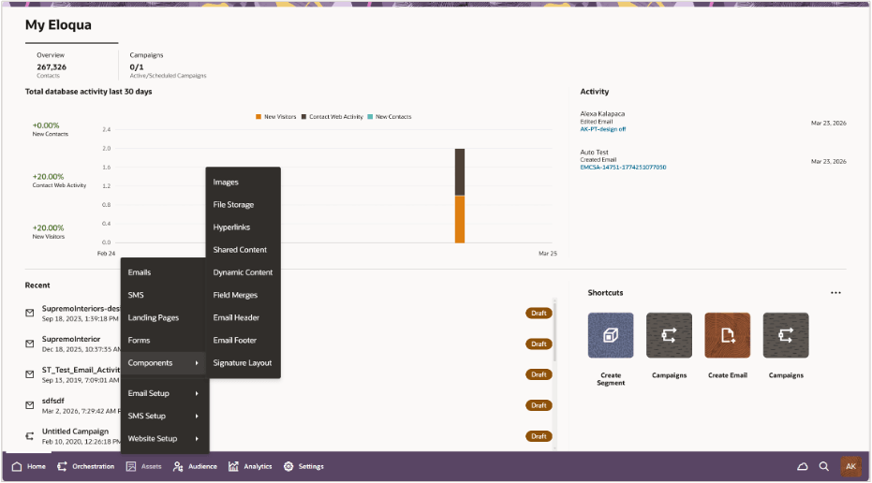Click the email icon beside sdfsdf
The height and width of the screenshot is (483, 872).
click(x=30, y=405)
